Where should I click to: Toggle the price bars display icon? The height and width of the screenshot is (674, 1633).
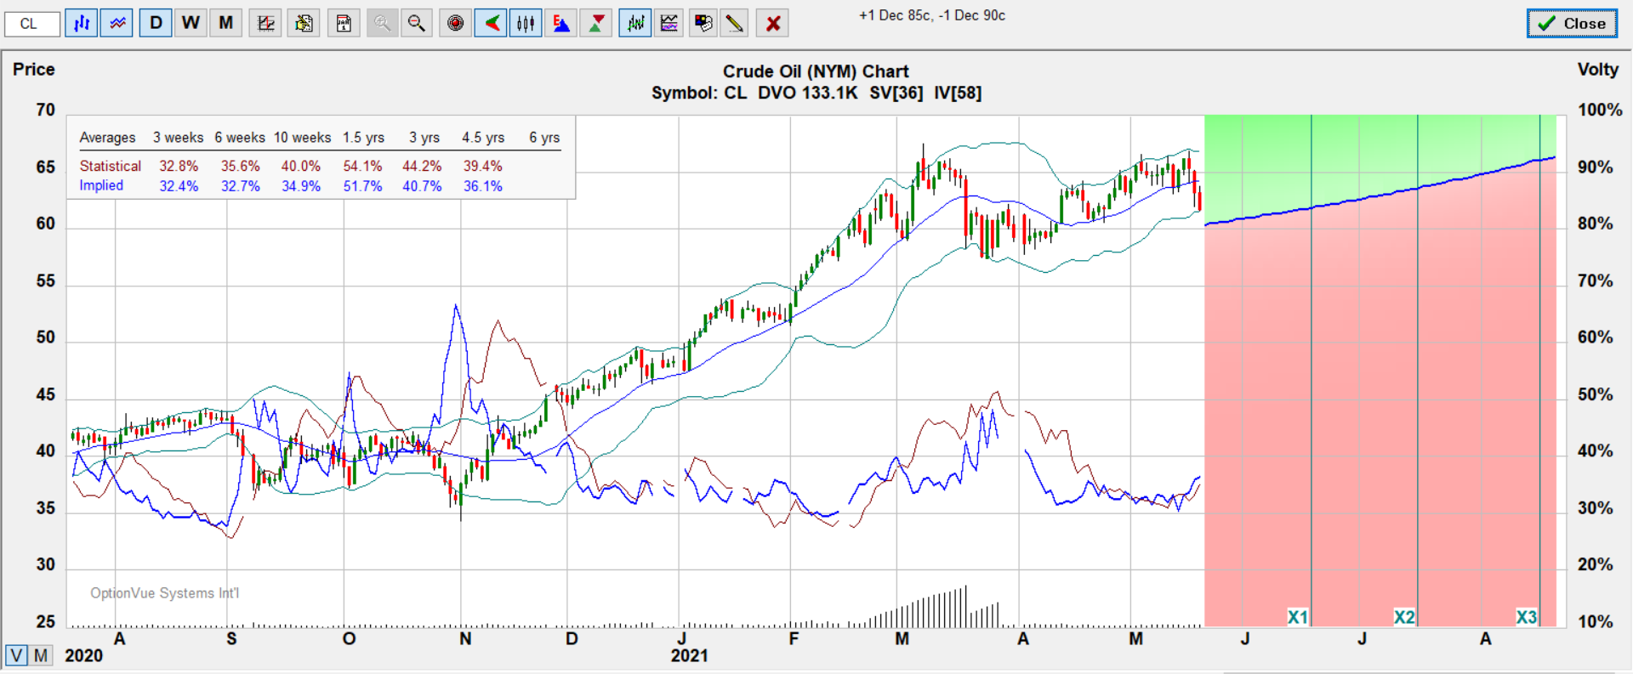pos(82,23)
